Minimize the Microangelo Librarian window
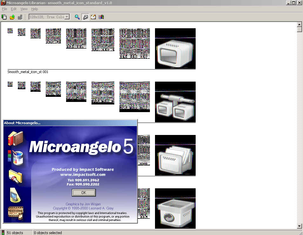Viewport: 303px width, 235px height. coord(288,3)
